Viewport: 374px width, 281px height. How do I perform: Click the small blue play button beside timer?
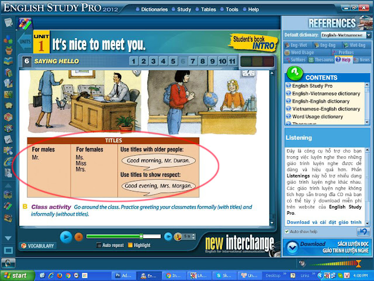point(168,237)
